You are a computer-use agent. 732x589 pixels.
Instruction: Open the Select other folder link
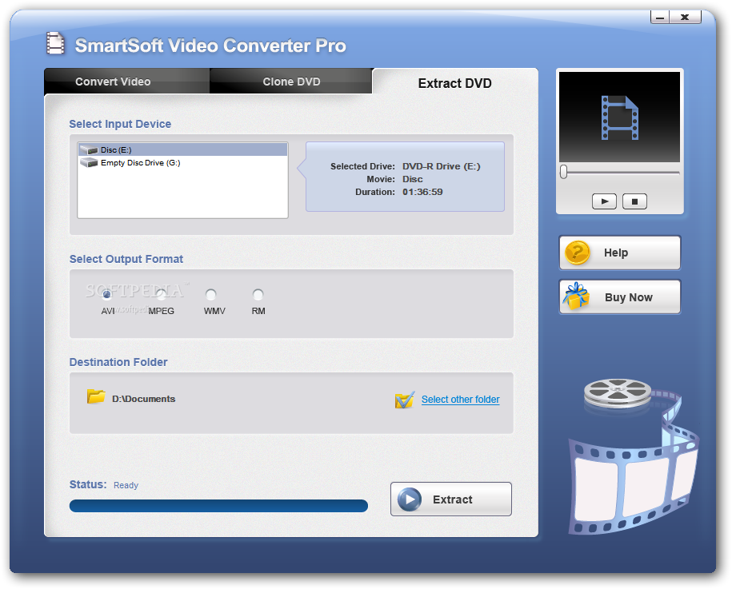460,400
